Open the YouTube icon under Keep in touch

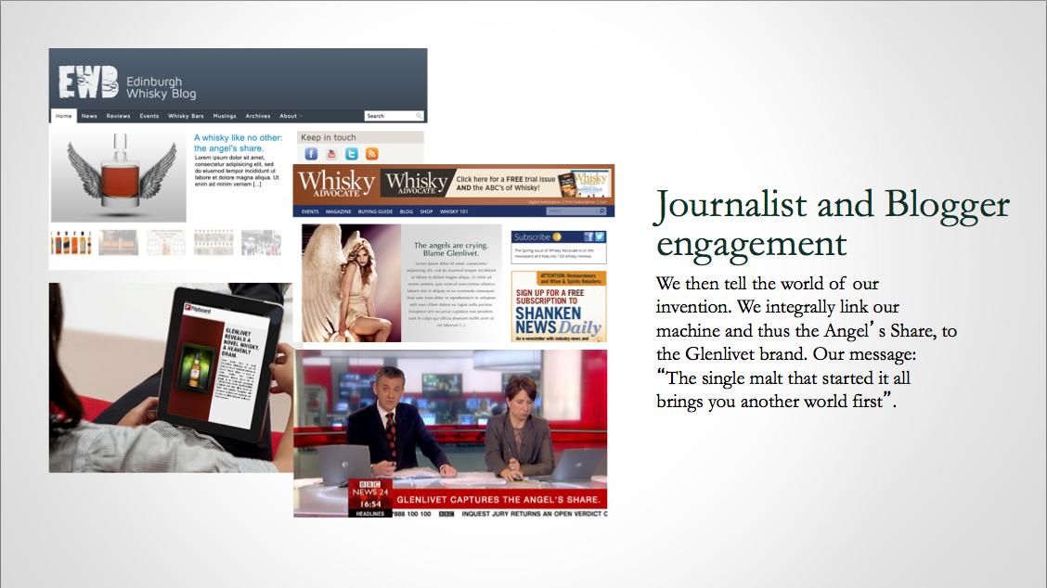(331, 154)
